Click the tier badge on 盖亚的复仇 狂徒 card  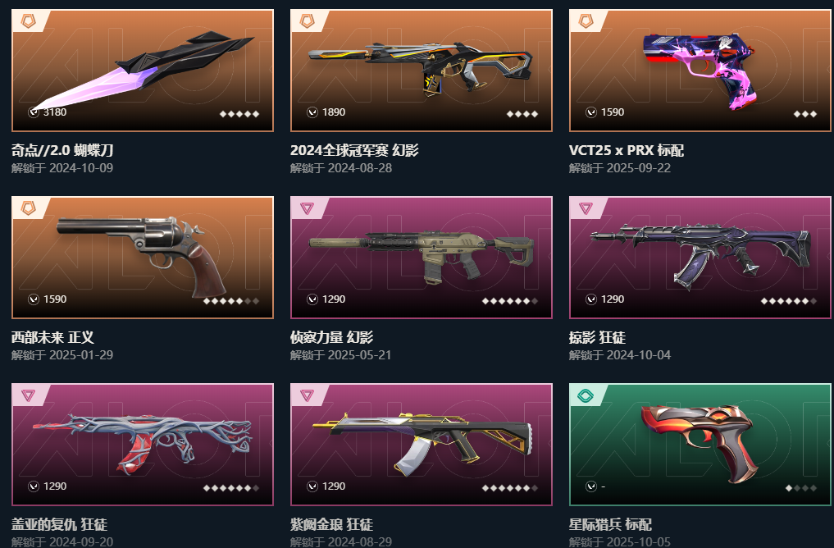tap(28, 395)
